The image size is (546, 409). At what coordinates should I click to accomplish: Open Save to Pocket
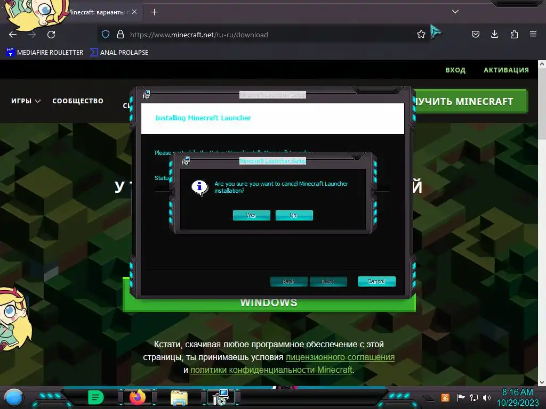(x=476, y=35)
